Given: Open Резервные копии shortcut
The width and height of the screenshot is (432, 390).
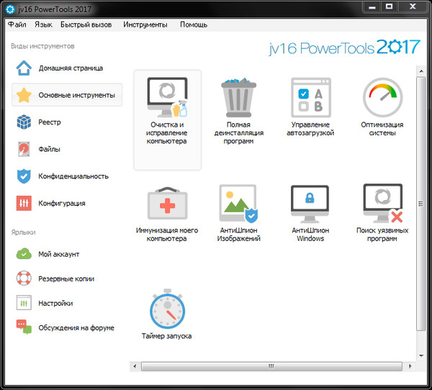Looking at the screenshot, I should pos(66,278).
